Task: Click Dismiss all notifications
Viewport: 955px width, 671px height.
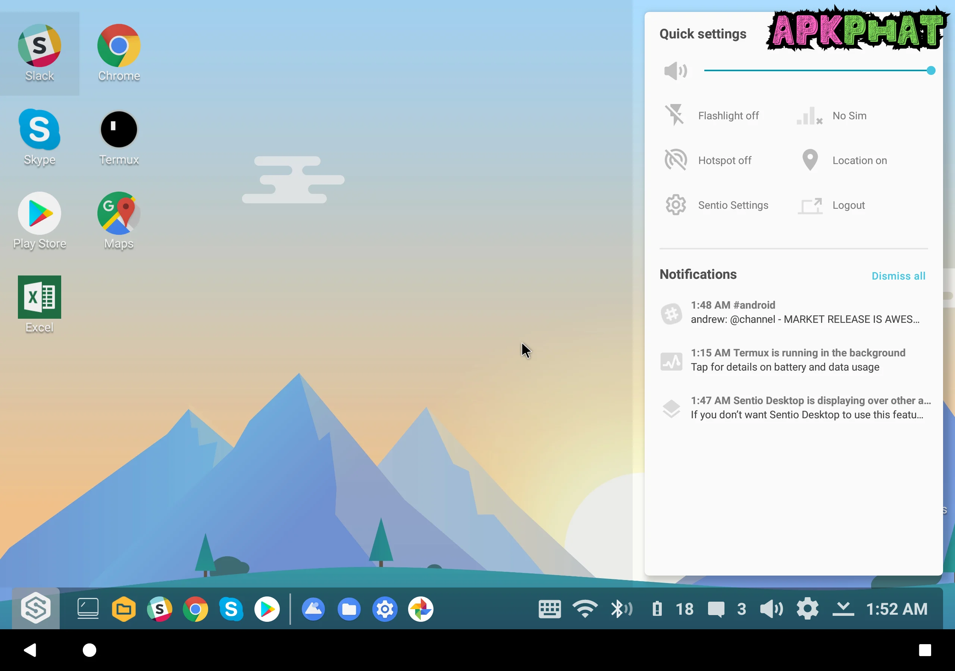Action: (898, 276)
